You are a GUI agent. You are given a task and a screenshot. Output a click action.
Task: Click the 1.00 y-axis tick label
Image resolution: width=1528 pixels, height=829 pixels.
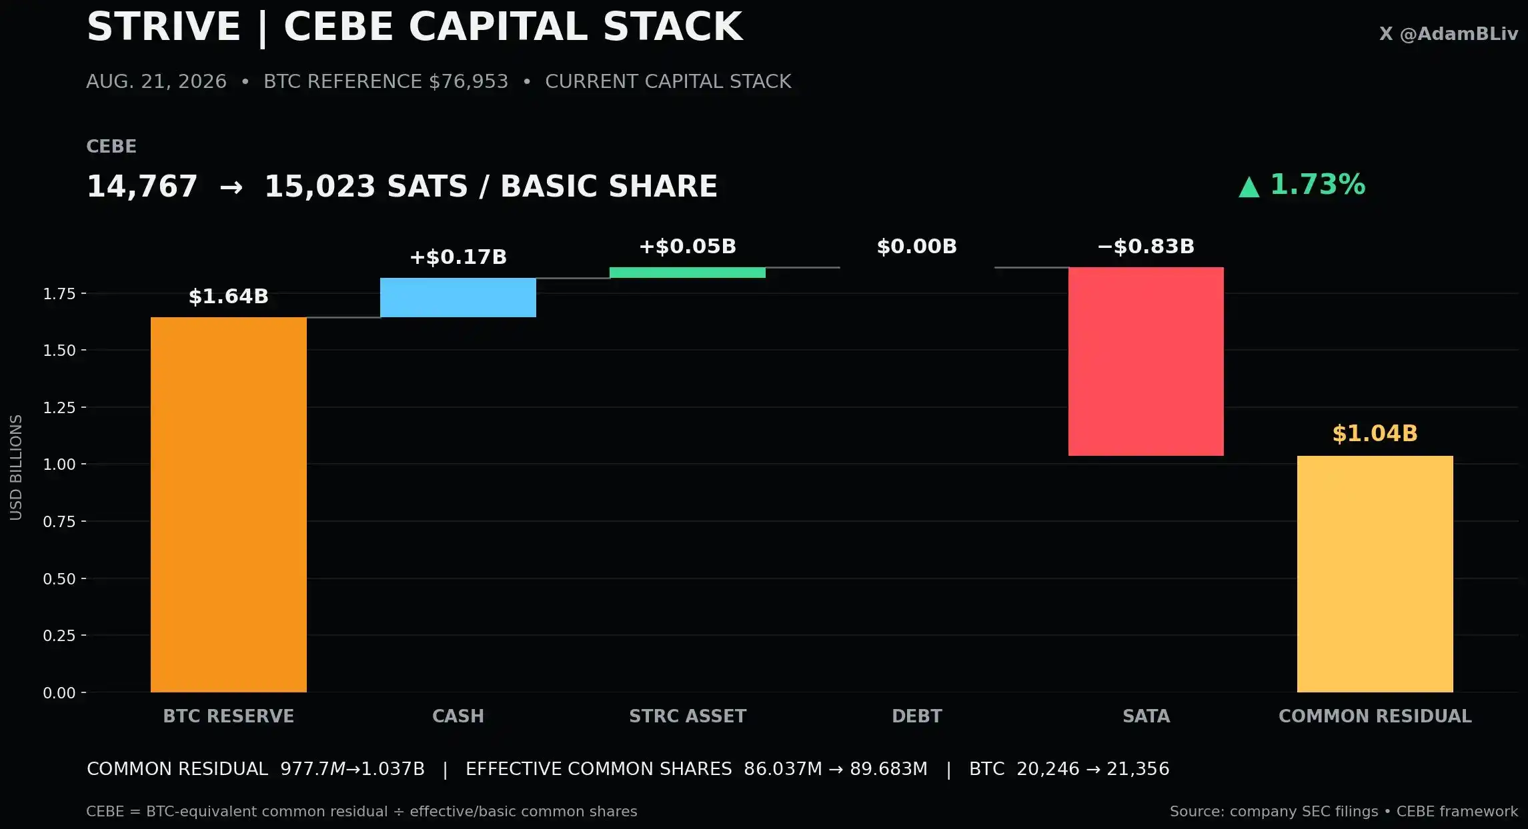[59, 464]
